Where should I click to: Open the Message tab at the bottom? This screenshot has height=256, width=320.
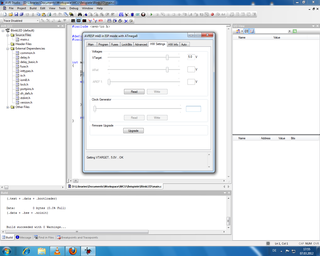(23, 237)
